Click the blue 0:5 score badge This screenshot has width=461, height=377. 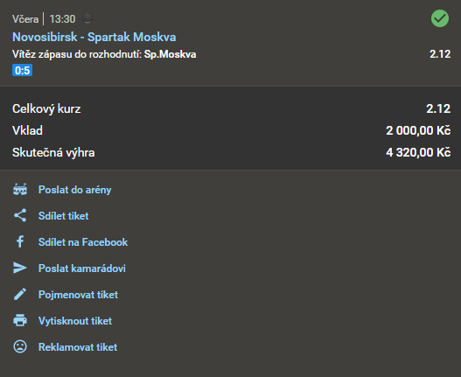(23, 70)
